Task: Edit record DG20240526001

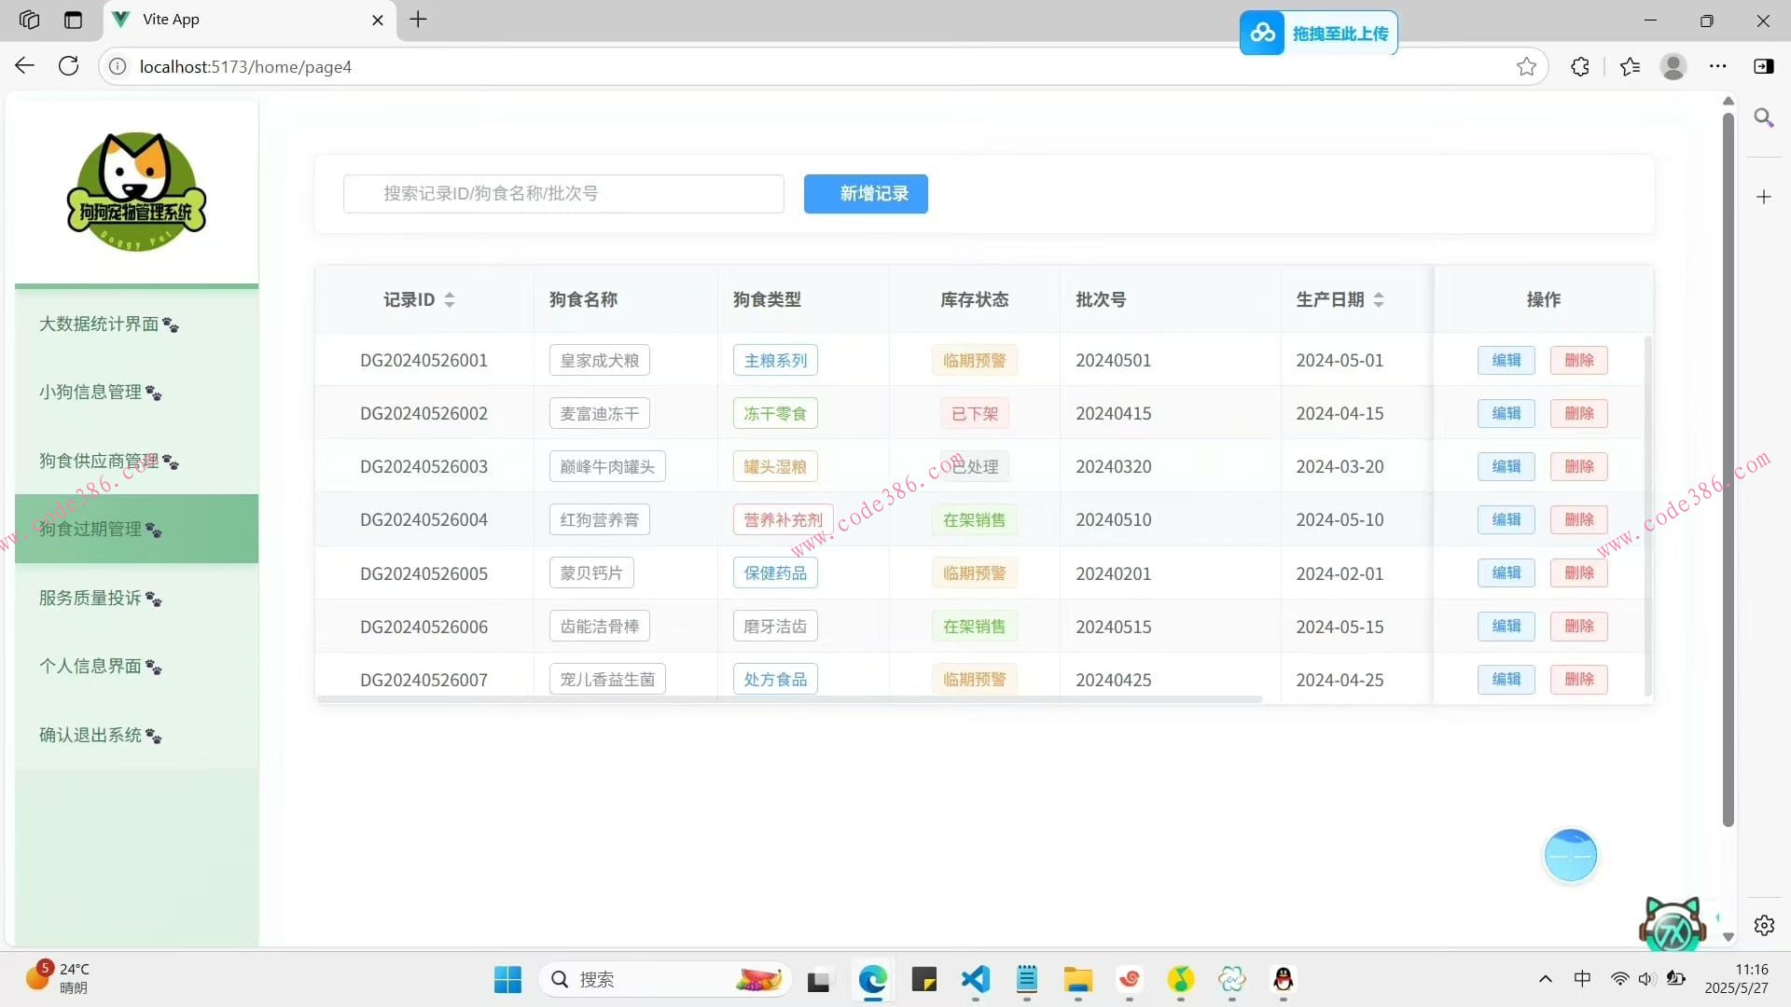Action: [x=1506, y=360]
